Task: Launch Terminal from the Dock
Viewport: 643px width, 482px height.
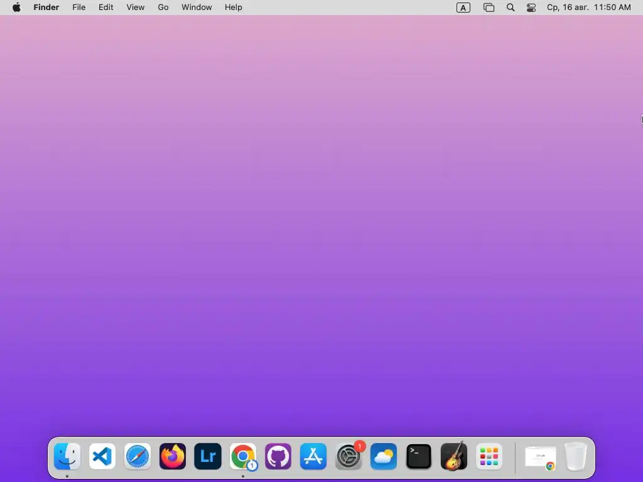Action: [419, 456]
